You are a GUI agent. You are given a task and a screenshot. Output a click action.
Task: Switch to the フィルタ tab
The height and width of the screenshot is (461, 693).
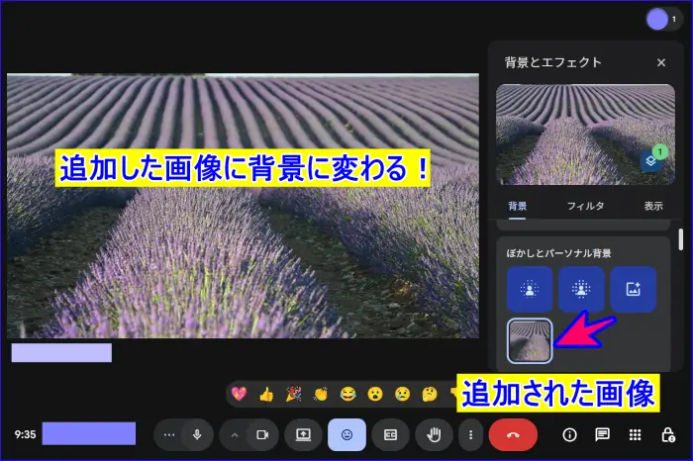click(586, 206)
